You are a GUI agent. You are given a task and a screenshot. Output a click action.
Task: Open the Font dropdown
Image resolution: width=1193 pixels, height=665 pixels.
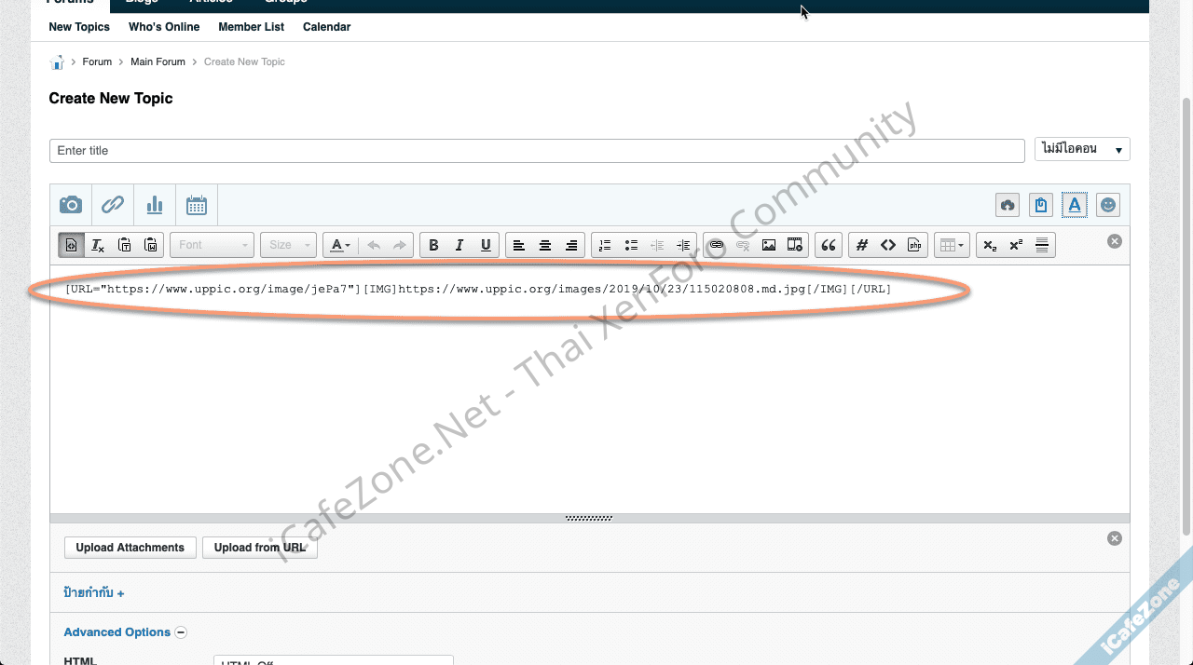(x=213, y=245)
